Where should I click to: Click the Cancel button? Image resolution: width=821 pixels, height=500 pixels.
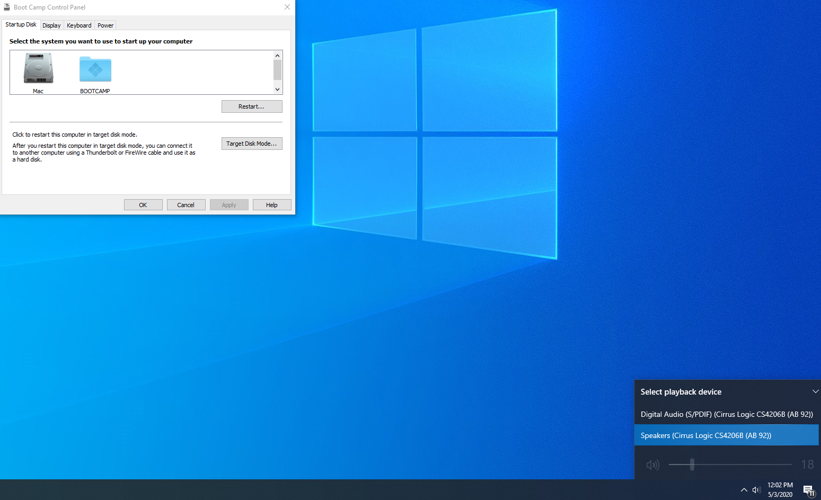pos(186,205)
